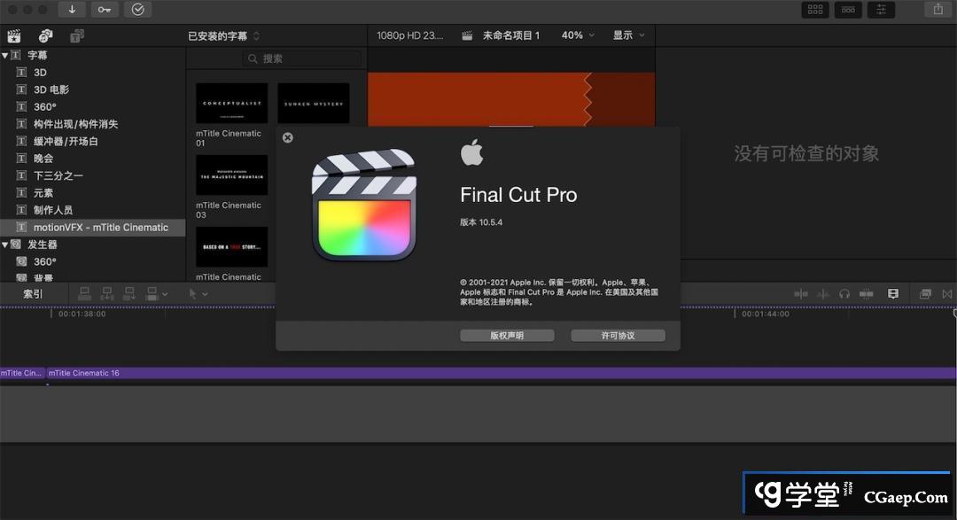Toggle the browser panel grid icon

815,10
